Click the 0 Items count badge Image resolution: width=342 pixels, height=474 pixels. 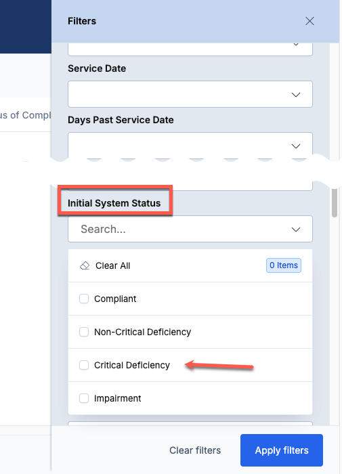pos(284,265)
